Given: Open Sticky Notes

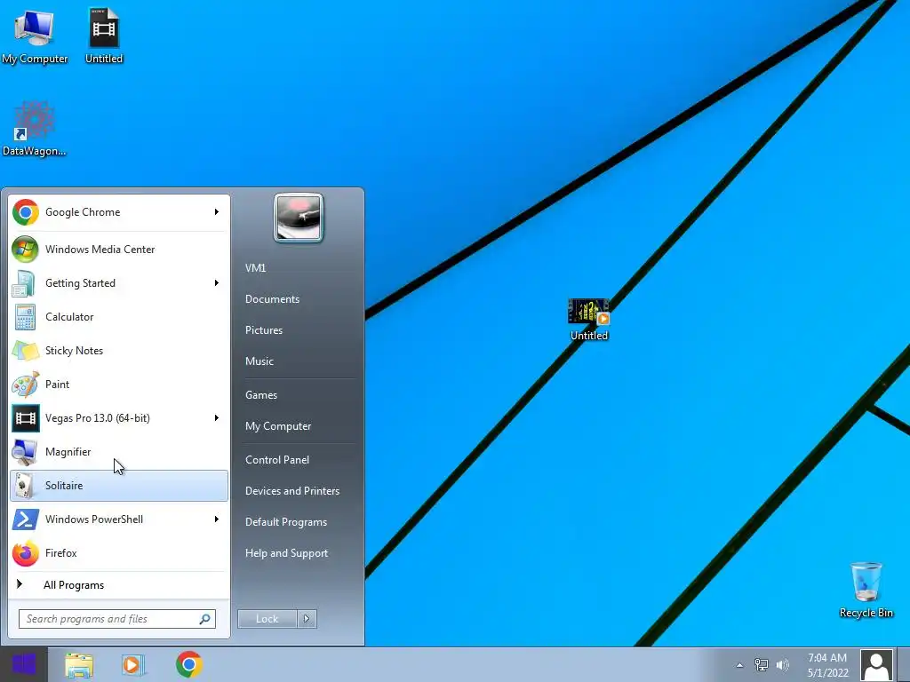Looking at the screenshot, I should click(119, 350).
